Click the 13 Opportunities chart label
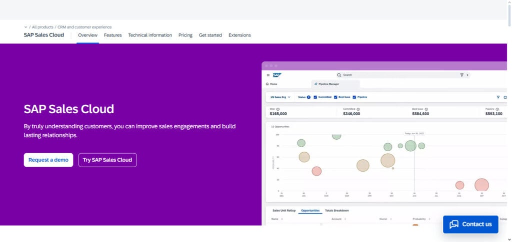 (x=280, y=127)
